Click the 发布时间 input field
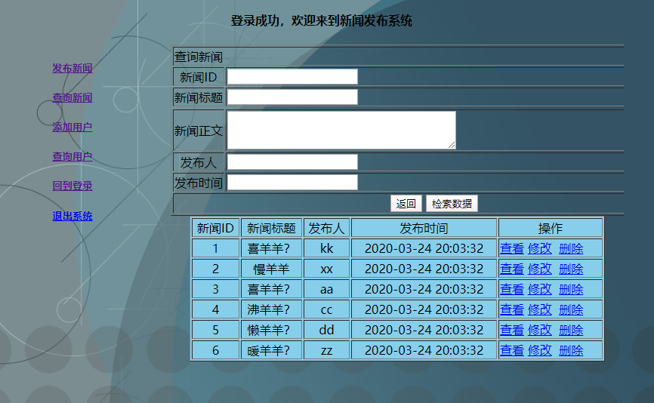654x403 pixels. pyautogui.click(x=292, y=183)
